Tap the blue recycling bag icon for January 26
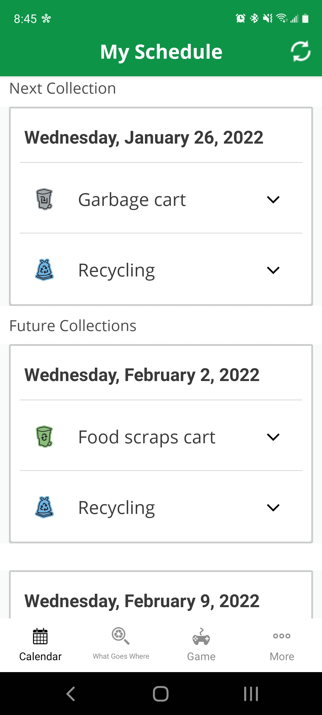Viewport: 322px width, 715px height. [44, 270]
